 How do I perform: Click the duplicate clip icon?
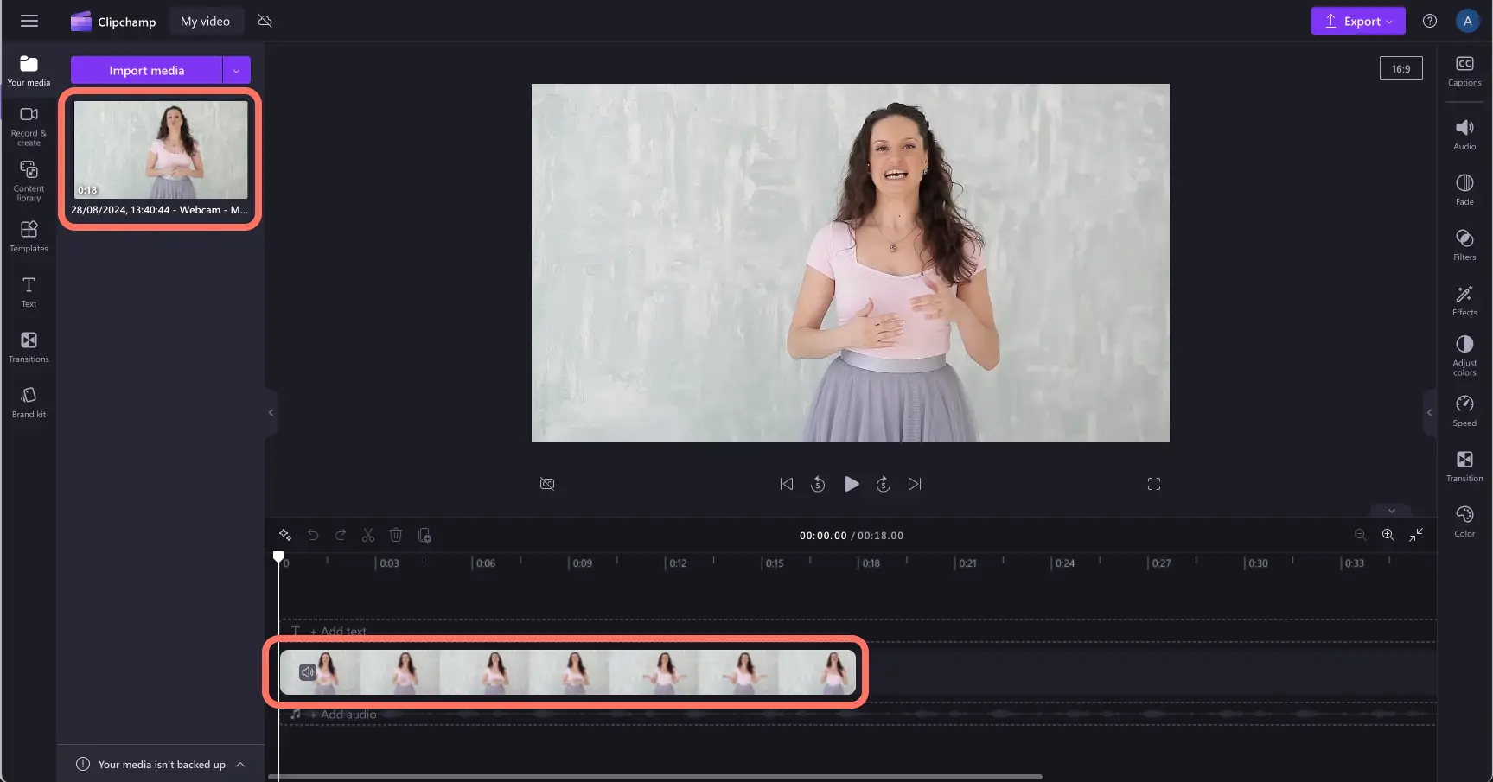pos(424,535)
